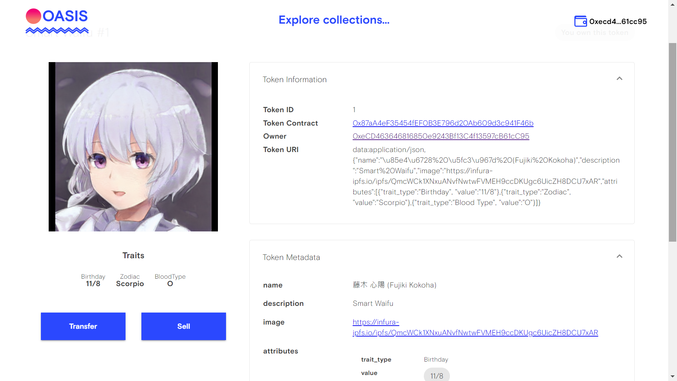
Task: Select the BloodType trait value O
Action: click(x=170, y=284)
